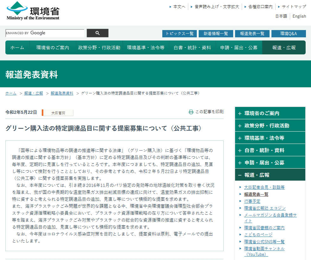Open 白書・統計・資料 in navigation bar
Viewport: 311px width, 260px height.
tap(192, 47)
